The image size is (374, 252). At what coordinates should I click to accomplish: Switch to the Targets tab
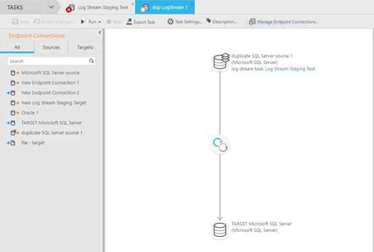tap(85, 47)
